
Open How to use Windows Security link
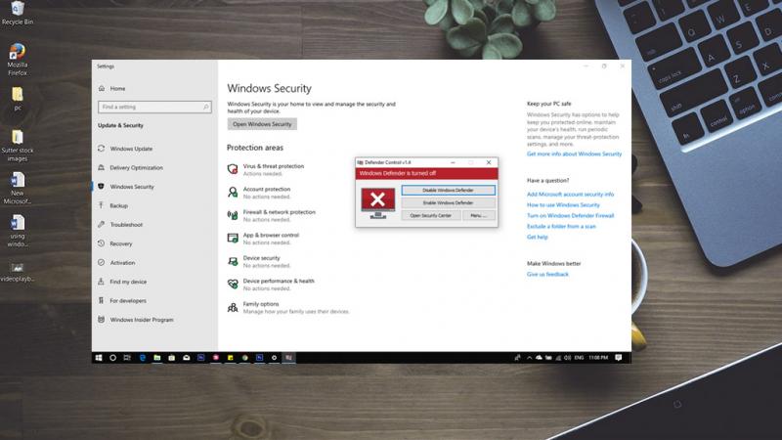click(563, 205)
